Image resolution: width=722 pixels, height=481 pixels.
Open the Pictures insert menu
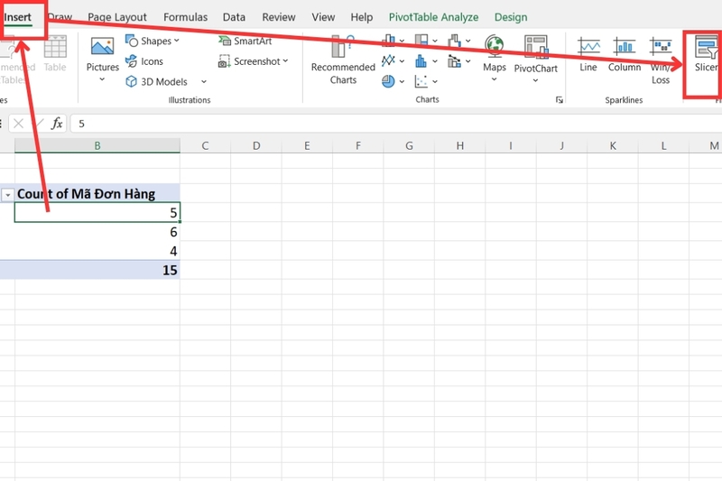coord(102,59)
